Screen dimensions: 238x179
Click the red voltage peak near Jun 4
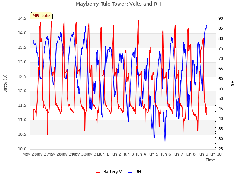[x=138, y=21]
